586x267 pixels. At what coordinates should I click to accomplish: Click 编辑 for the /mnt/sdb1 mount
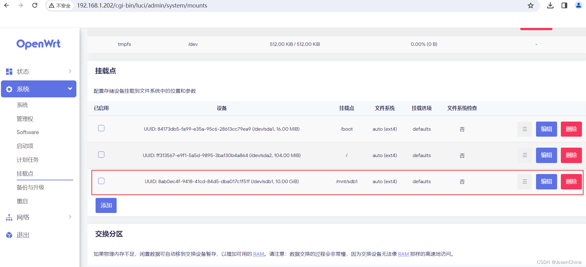click(x=546, y=182)
